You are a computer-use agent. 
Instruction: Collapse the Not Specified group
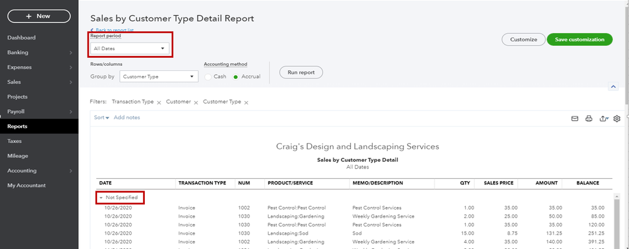101,198
